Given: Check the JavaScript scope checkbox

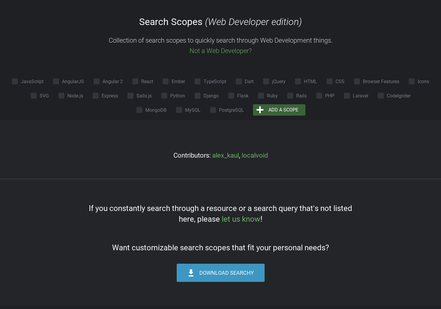Looking at the screenshot, I should tap(15, 81).
